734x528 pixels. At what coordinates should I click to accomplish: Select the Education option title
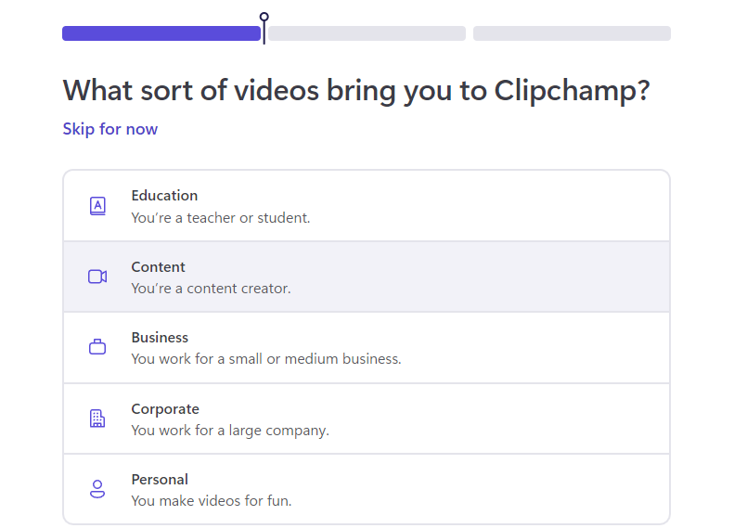point(164,196)
